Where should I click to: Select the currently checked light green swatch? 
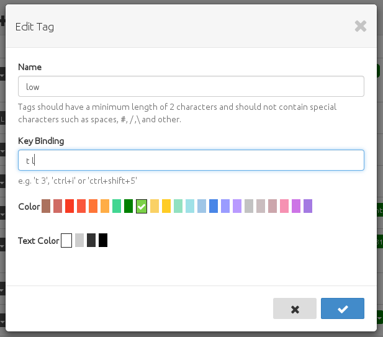click(141, 206)
